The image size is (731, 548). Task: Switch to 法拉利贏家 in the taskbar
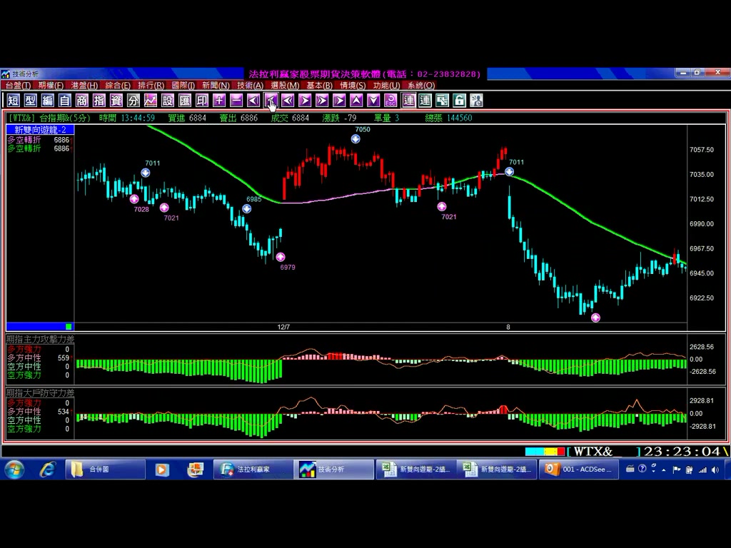click(253, 470)
